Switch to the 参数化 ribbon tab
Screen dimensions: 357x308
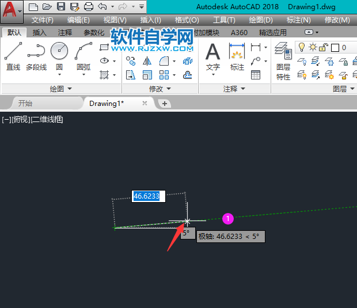(x=94, y=33)
